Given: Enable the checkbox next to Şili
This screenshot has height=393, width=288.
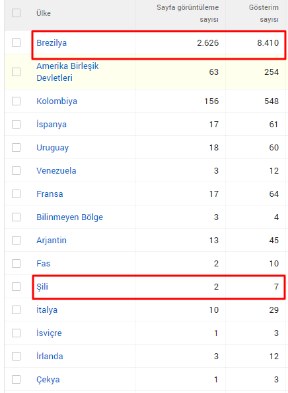Looking at the screenshot, I should (x=17, y=286).
